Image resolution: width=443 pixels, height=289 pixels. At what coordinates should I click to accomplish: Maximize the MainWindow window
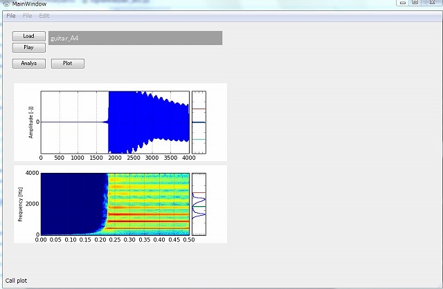click(415, 3)
